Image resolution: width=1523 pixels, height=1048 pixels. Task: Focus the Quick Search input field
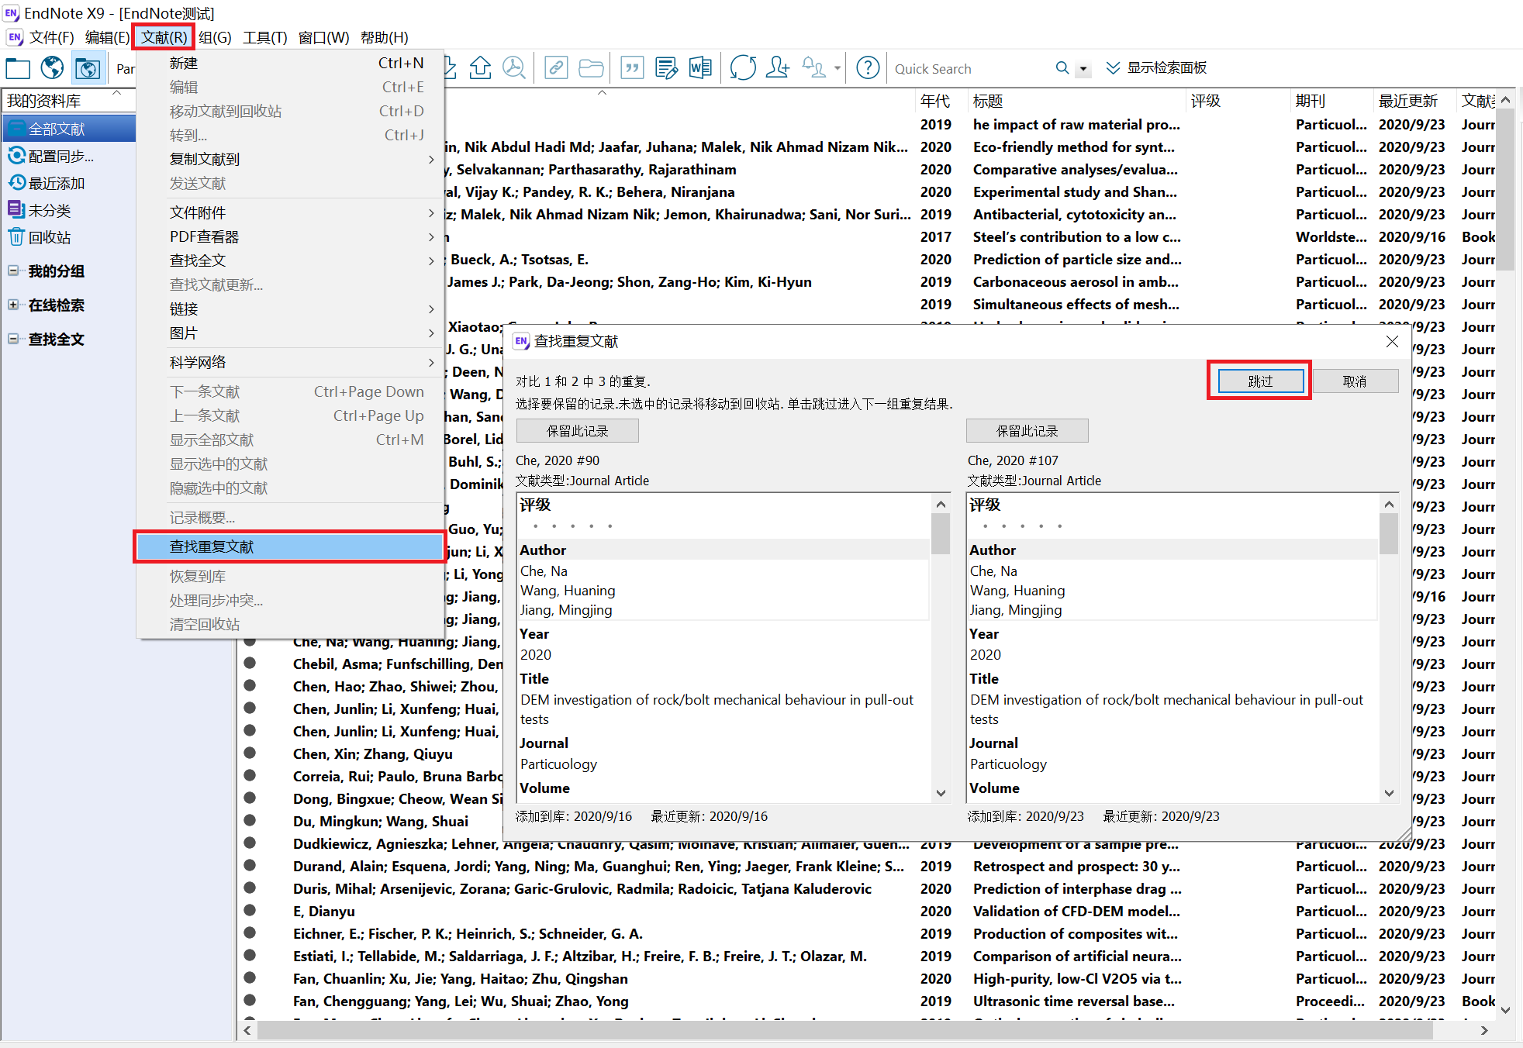tap(971, 69)
